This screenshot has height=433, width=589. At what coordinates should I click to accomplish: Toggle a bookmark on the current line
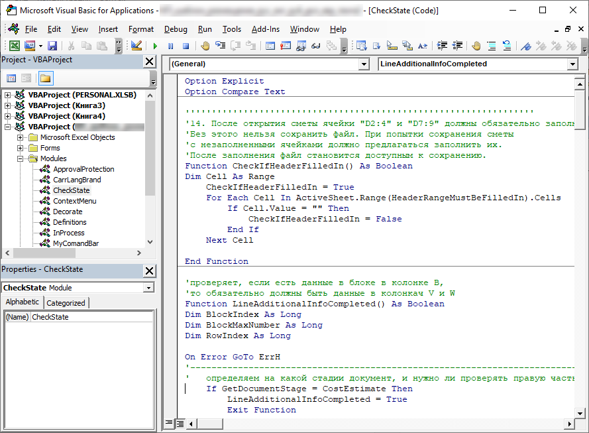(x=526, y=46)
